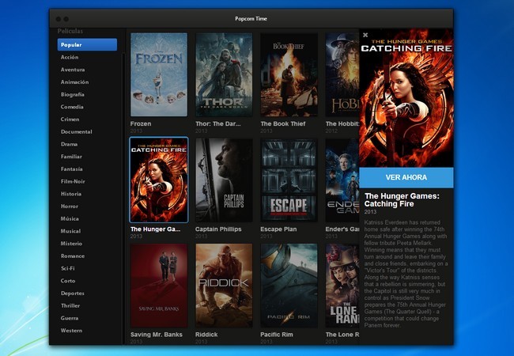
Task: Click 'Saving Mr. Banks' title text
Action: tap(157, 335)
